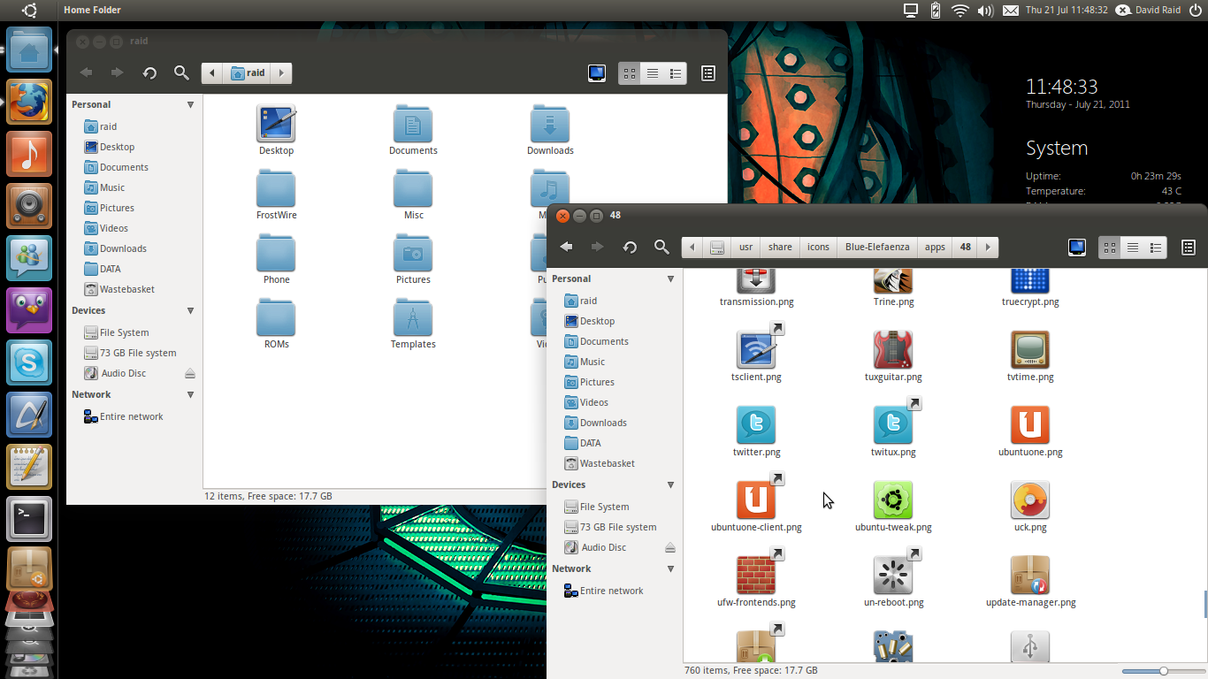The width and height of the screenshot is (1208, 679).
Task: Select the twitter.png file
Action: (x=756, y=425)
